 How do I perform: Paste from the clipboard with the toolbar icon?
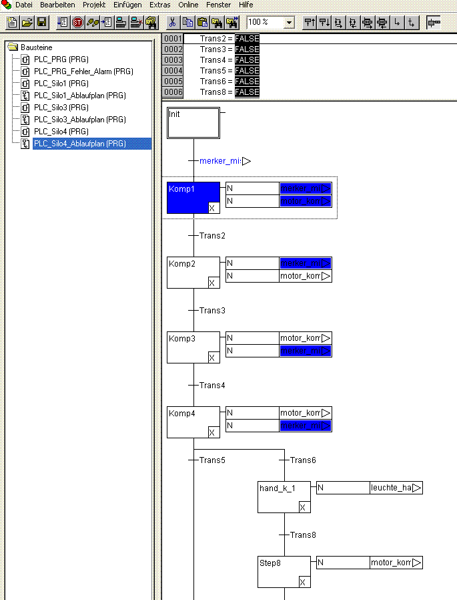coord(202,22)
